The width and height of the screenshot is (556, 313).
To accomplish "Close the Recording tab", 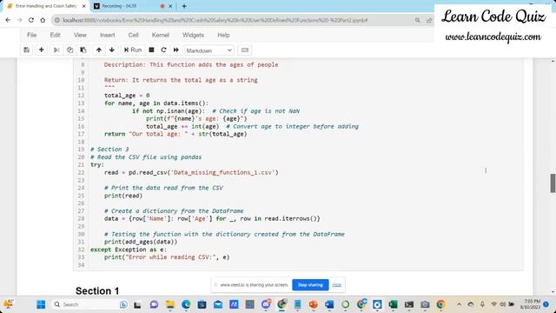I will coord(170,6).
